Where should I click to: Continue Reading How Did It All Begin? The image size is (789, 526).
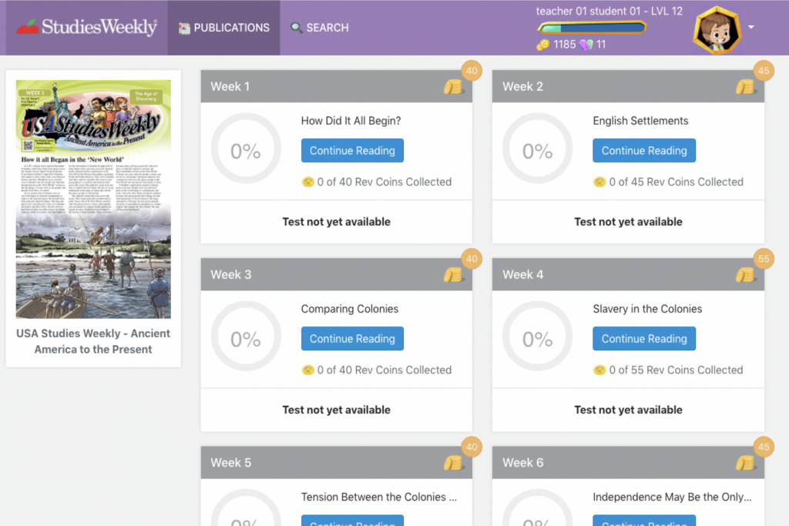pos(352,150)
